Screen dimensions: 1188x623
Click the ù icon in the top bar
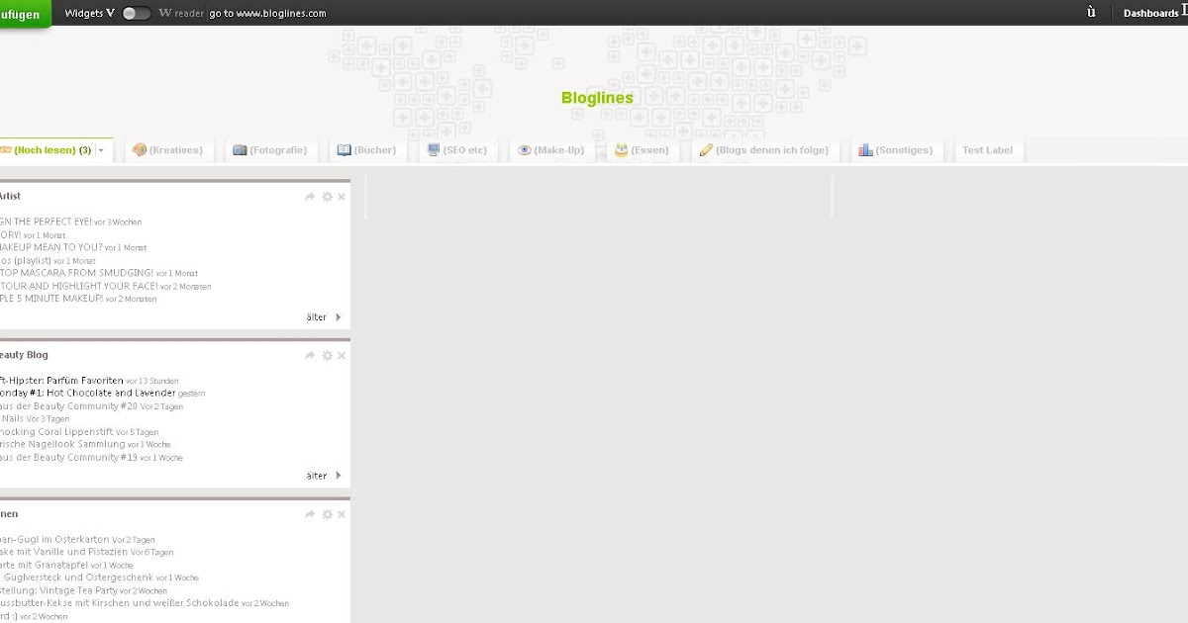pos(1091,13)
